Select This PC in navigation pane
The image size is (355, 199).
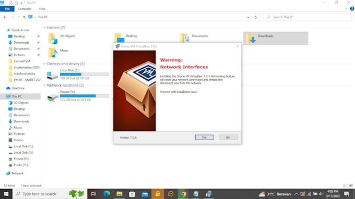point(17,96)
